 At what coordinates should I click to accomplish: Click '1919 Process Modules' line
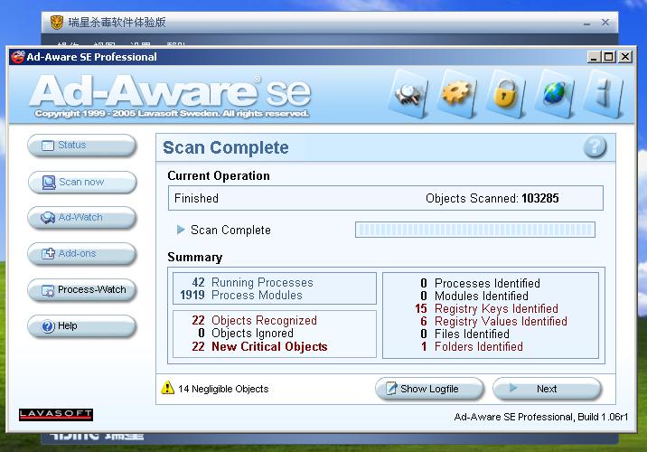pyautogui.click(x=241, y=295)
